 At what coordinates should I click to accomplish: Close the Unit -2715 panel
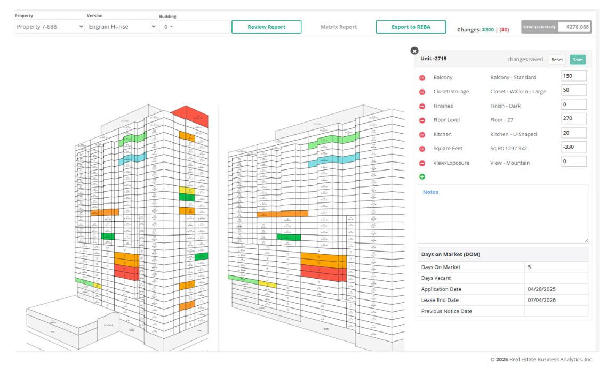point(414,51)
